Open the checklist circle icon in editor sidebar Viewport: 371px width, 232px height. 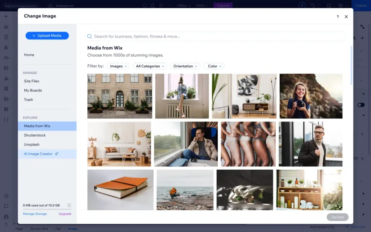pos(6,196)
